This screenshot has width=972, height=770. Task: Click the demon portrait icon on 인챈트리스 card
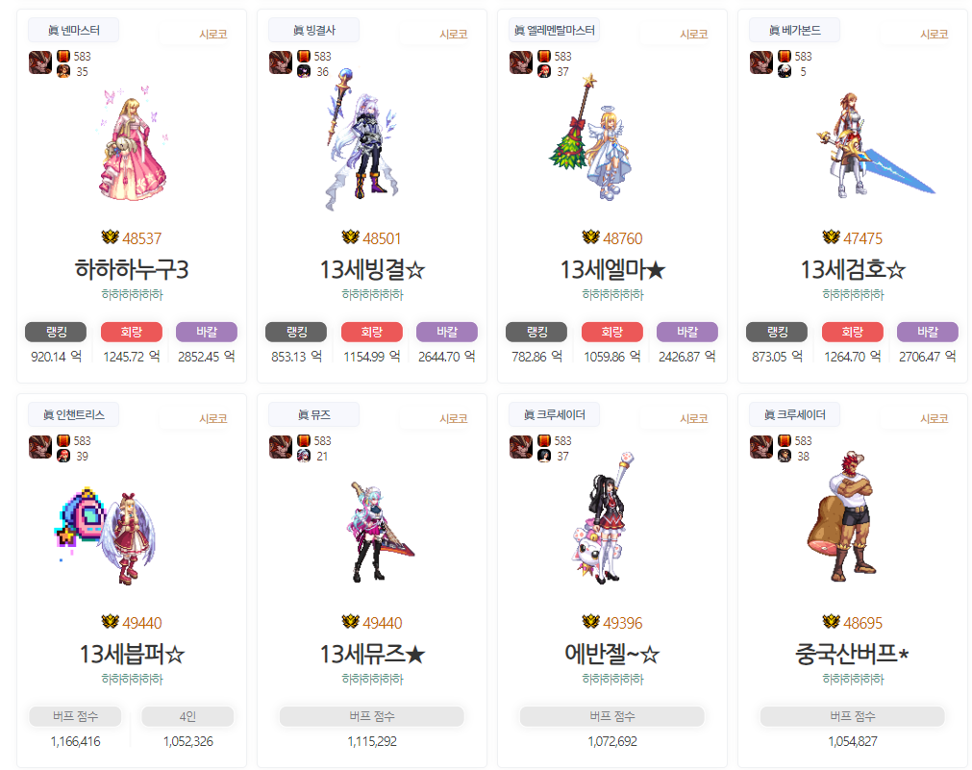point(40,447)
